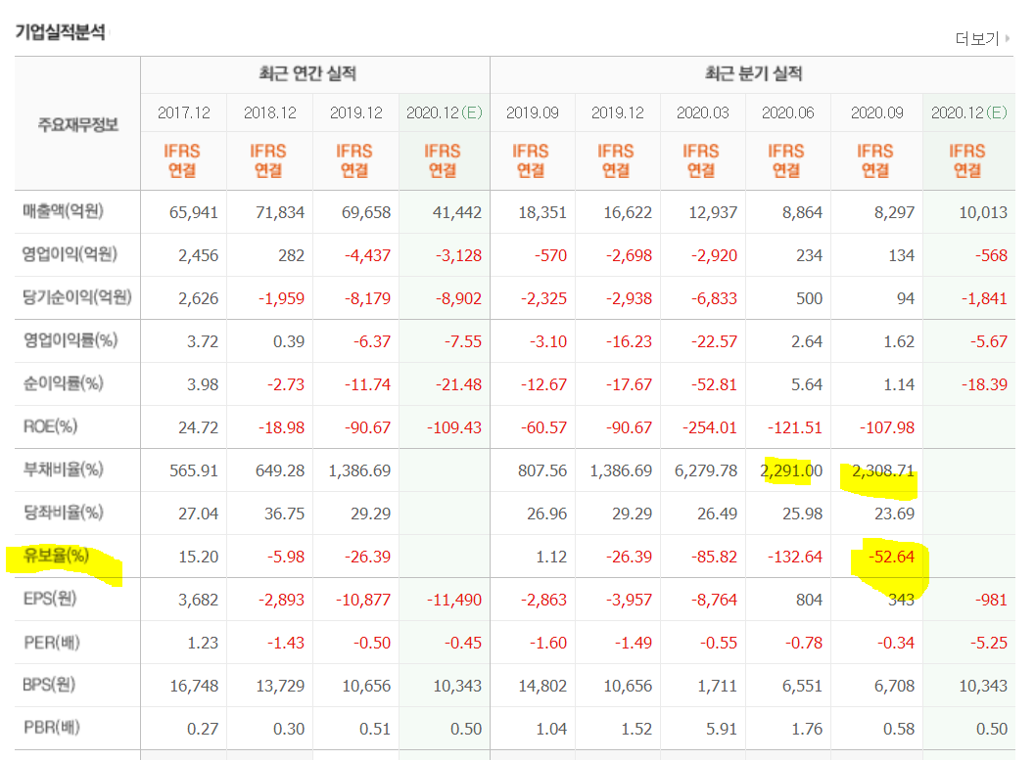Click the PBR(배) row label
1035x760 pixels.
52,728
